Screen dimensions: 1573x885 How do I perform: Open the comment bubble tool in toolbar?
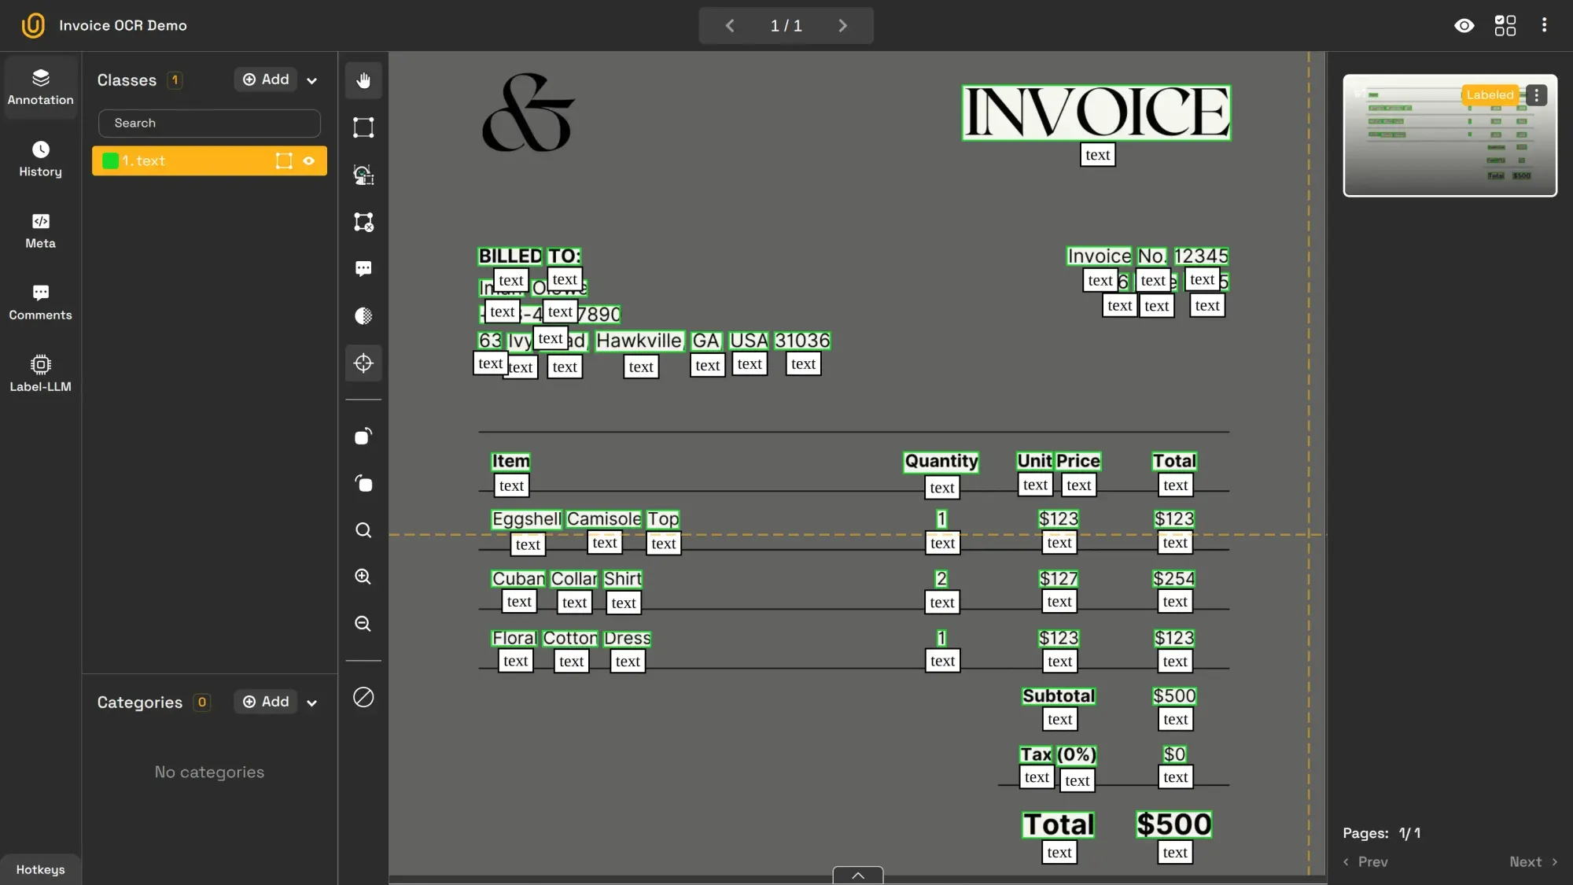click(x=363, y=269)
